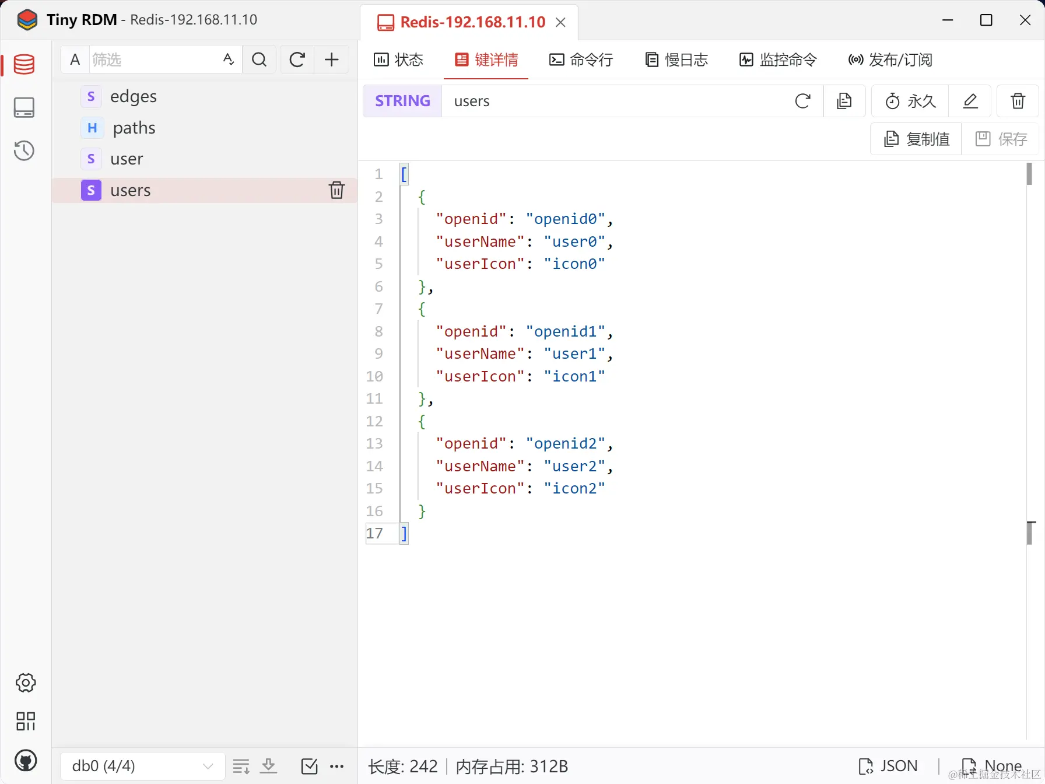Click the Redis-192.168.11.10 connection tab label
Viewport: 1045px width, 784px height.
472,22
